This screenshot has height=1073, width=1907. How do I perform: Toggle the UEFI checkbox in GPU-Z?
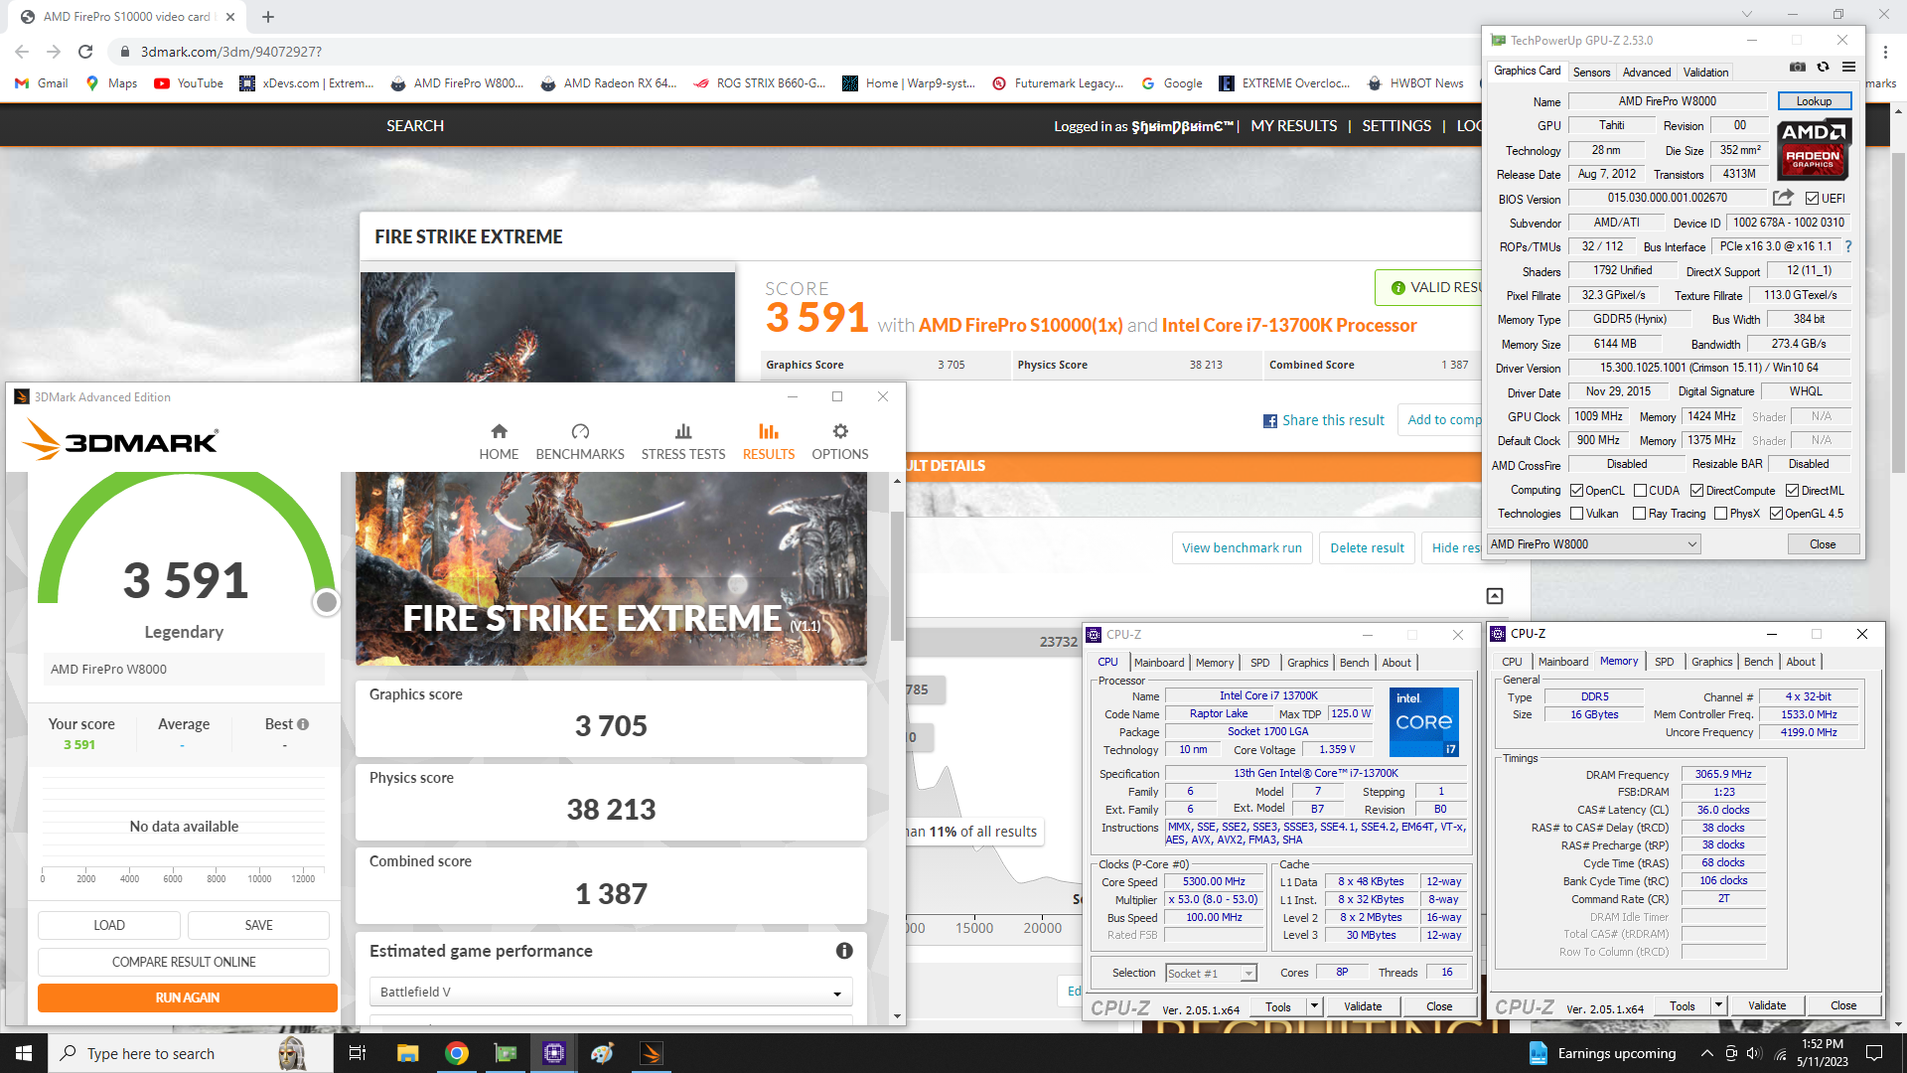click(1813, 199)
